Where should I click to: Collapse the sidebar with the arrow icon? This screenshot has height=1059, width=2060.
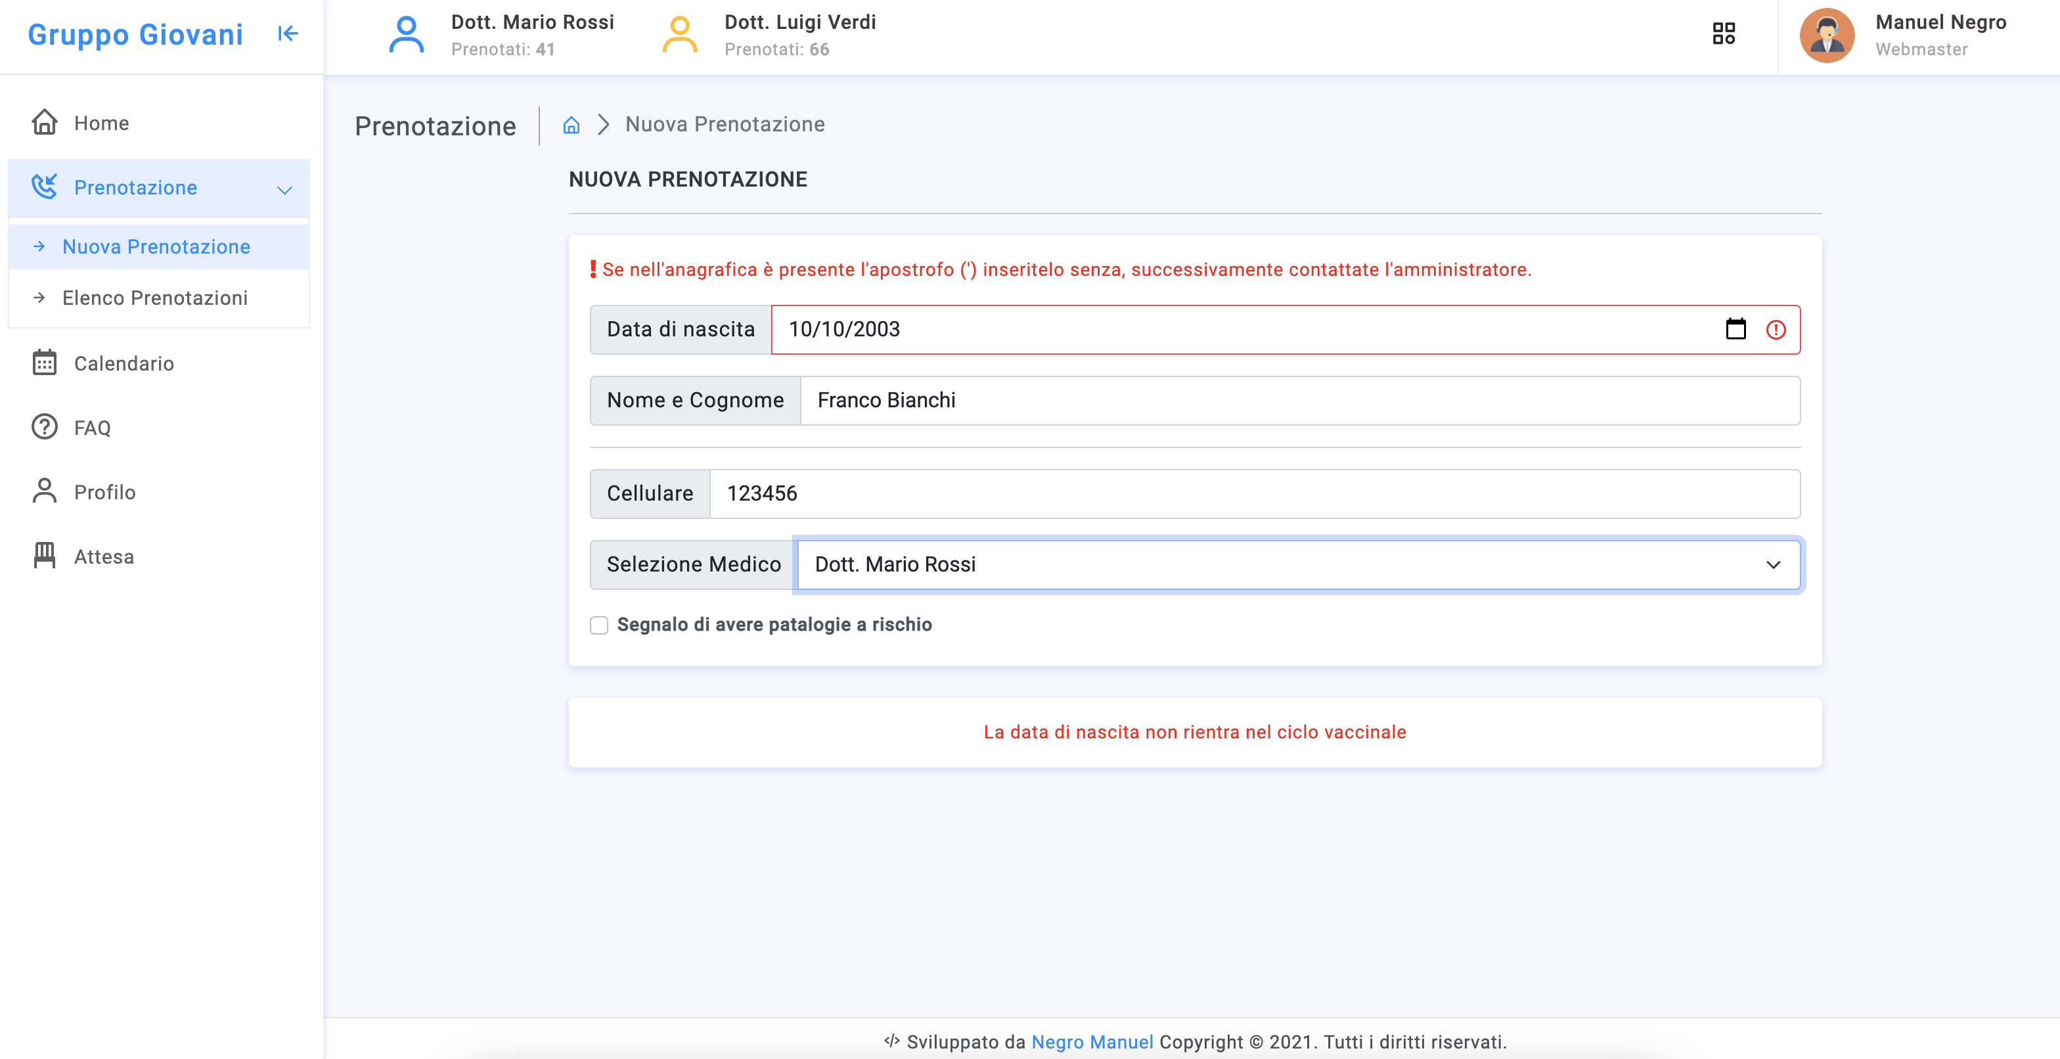click(x=288, y=34)
